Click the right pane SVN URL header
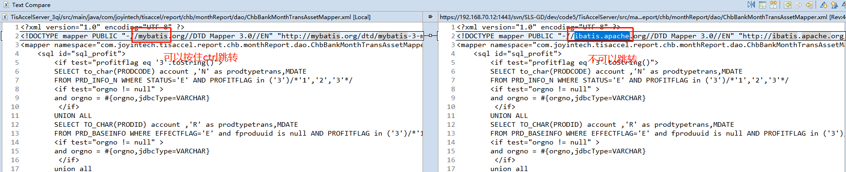 (643, 17)
